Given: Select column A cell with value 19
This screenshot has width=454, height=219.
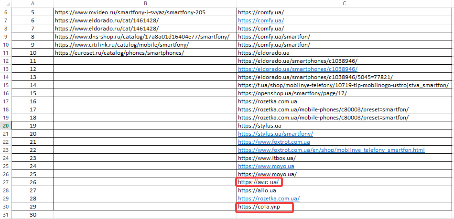Looking at the screenshot, I should coord(32,126).
